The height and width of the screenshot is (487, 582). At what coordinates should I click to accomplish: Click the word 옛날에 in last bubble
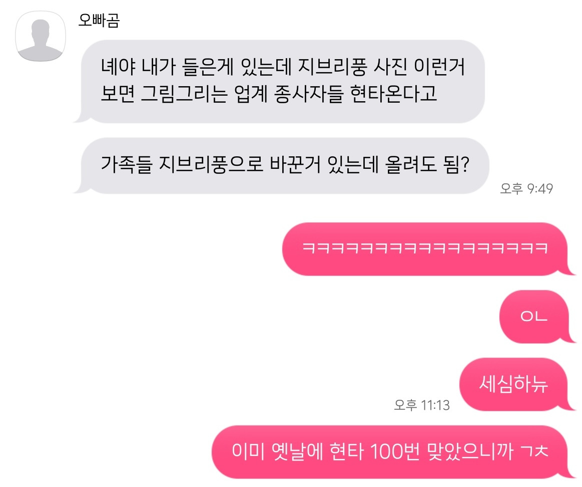coord(298,451)
